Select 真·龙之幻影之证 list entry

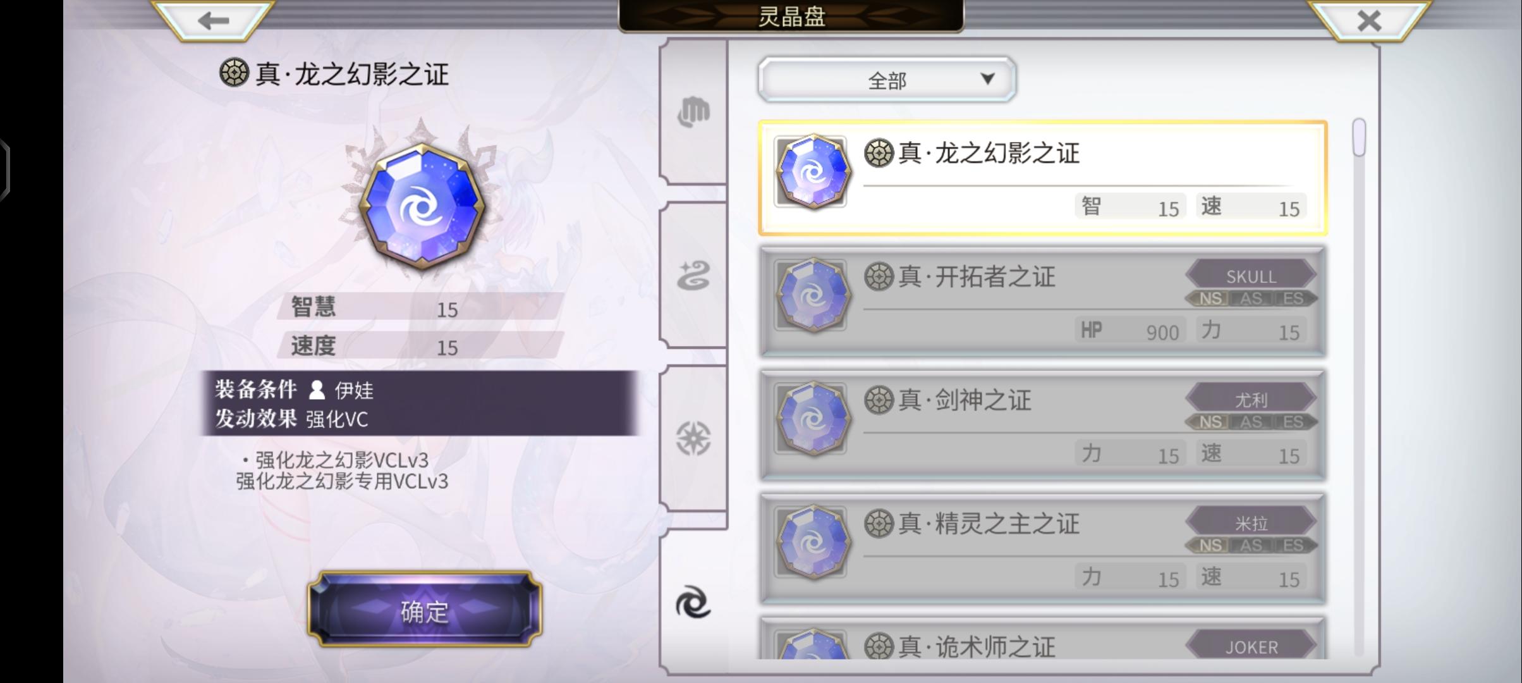[1042, 178]
